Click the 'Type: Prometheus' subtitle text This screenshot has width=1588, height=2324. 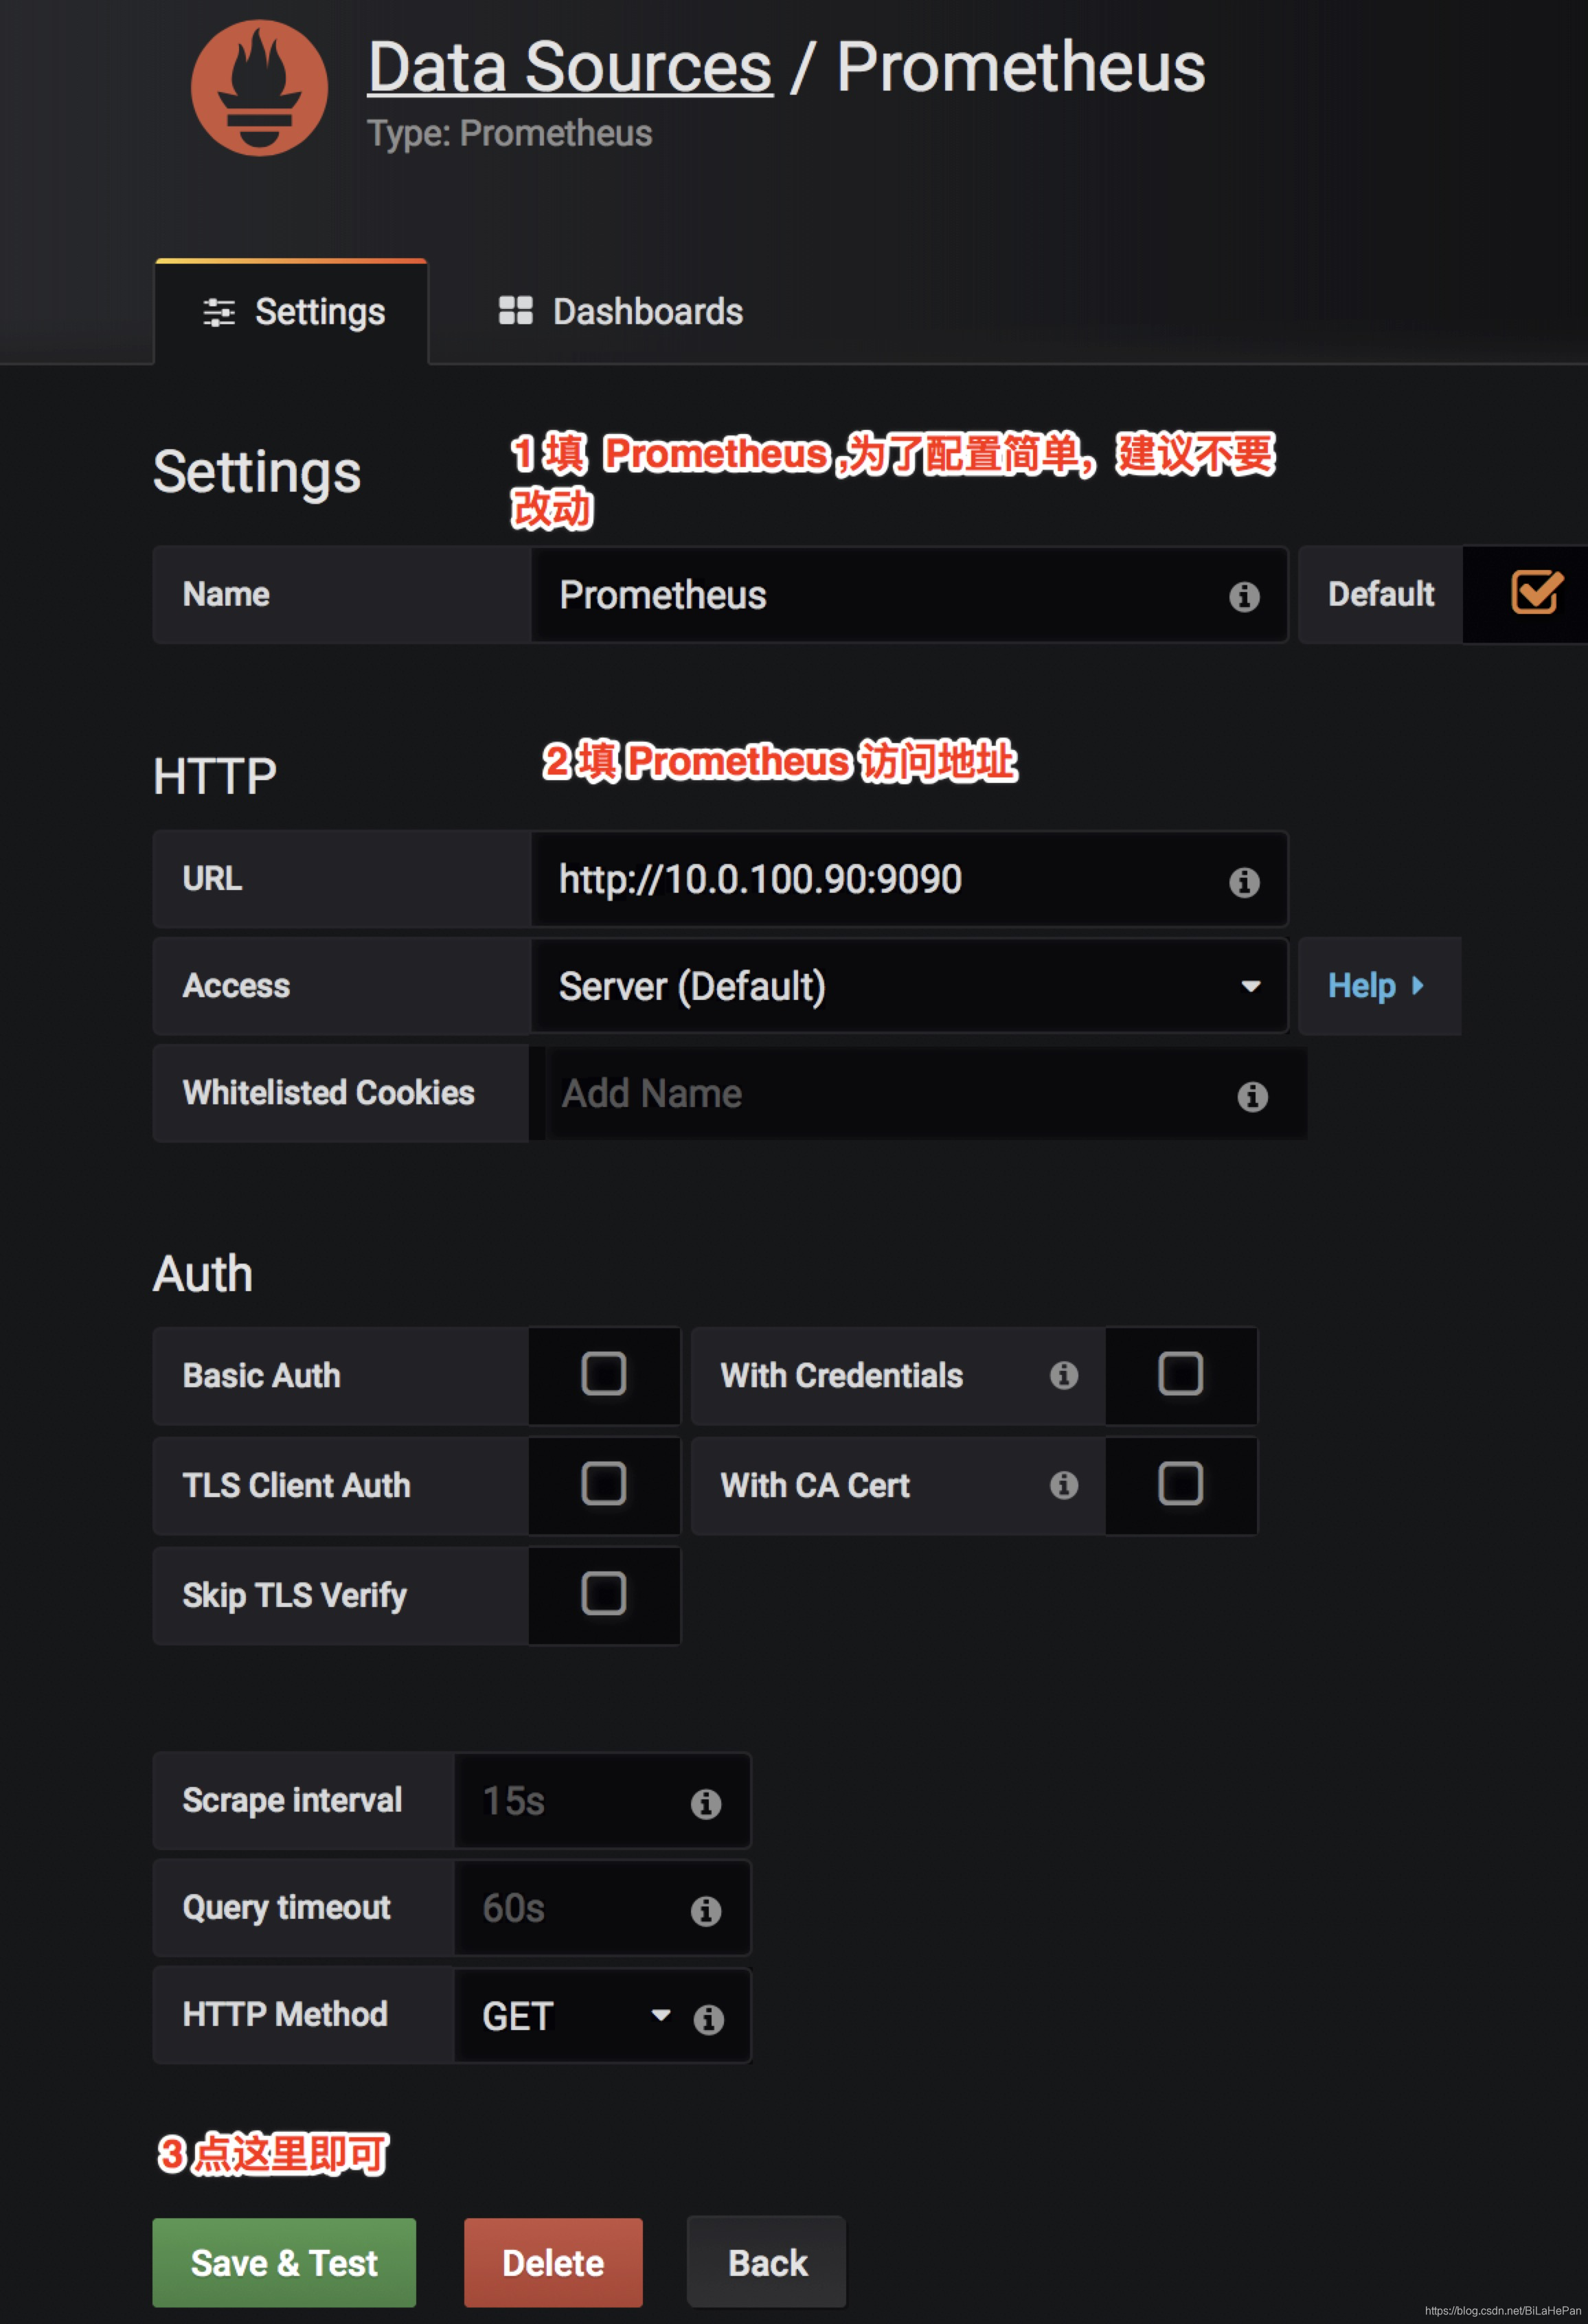point(510,134)
